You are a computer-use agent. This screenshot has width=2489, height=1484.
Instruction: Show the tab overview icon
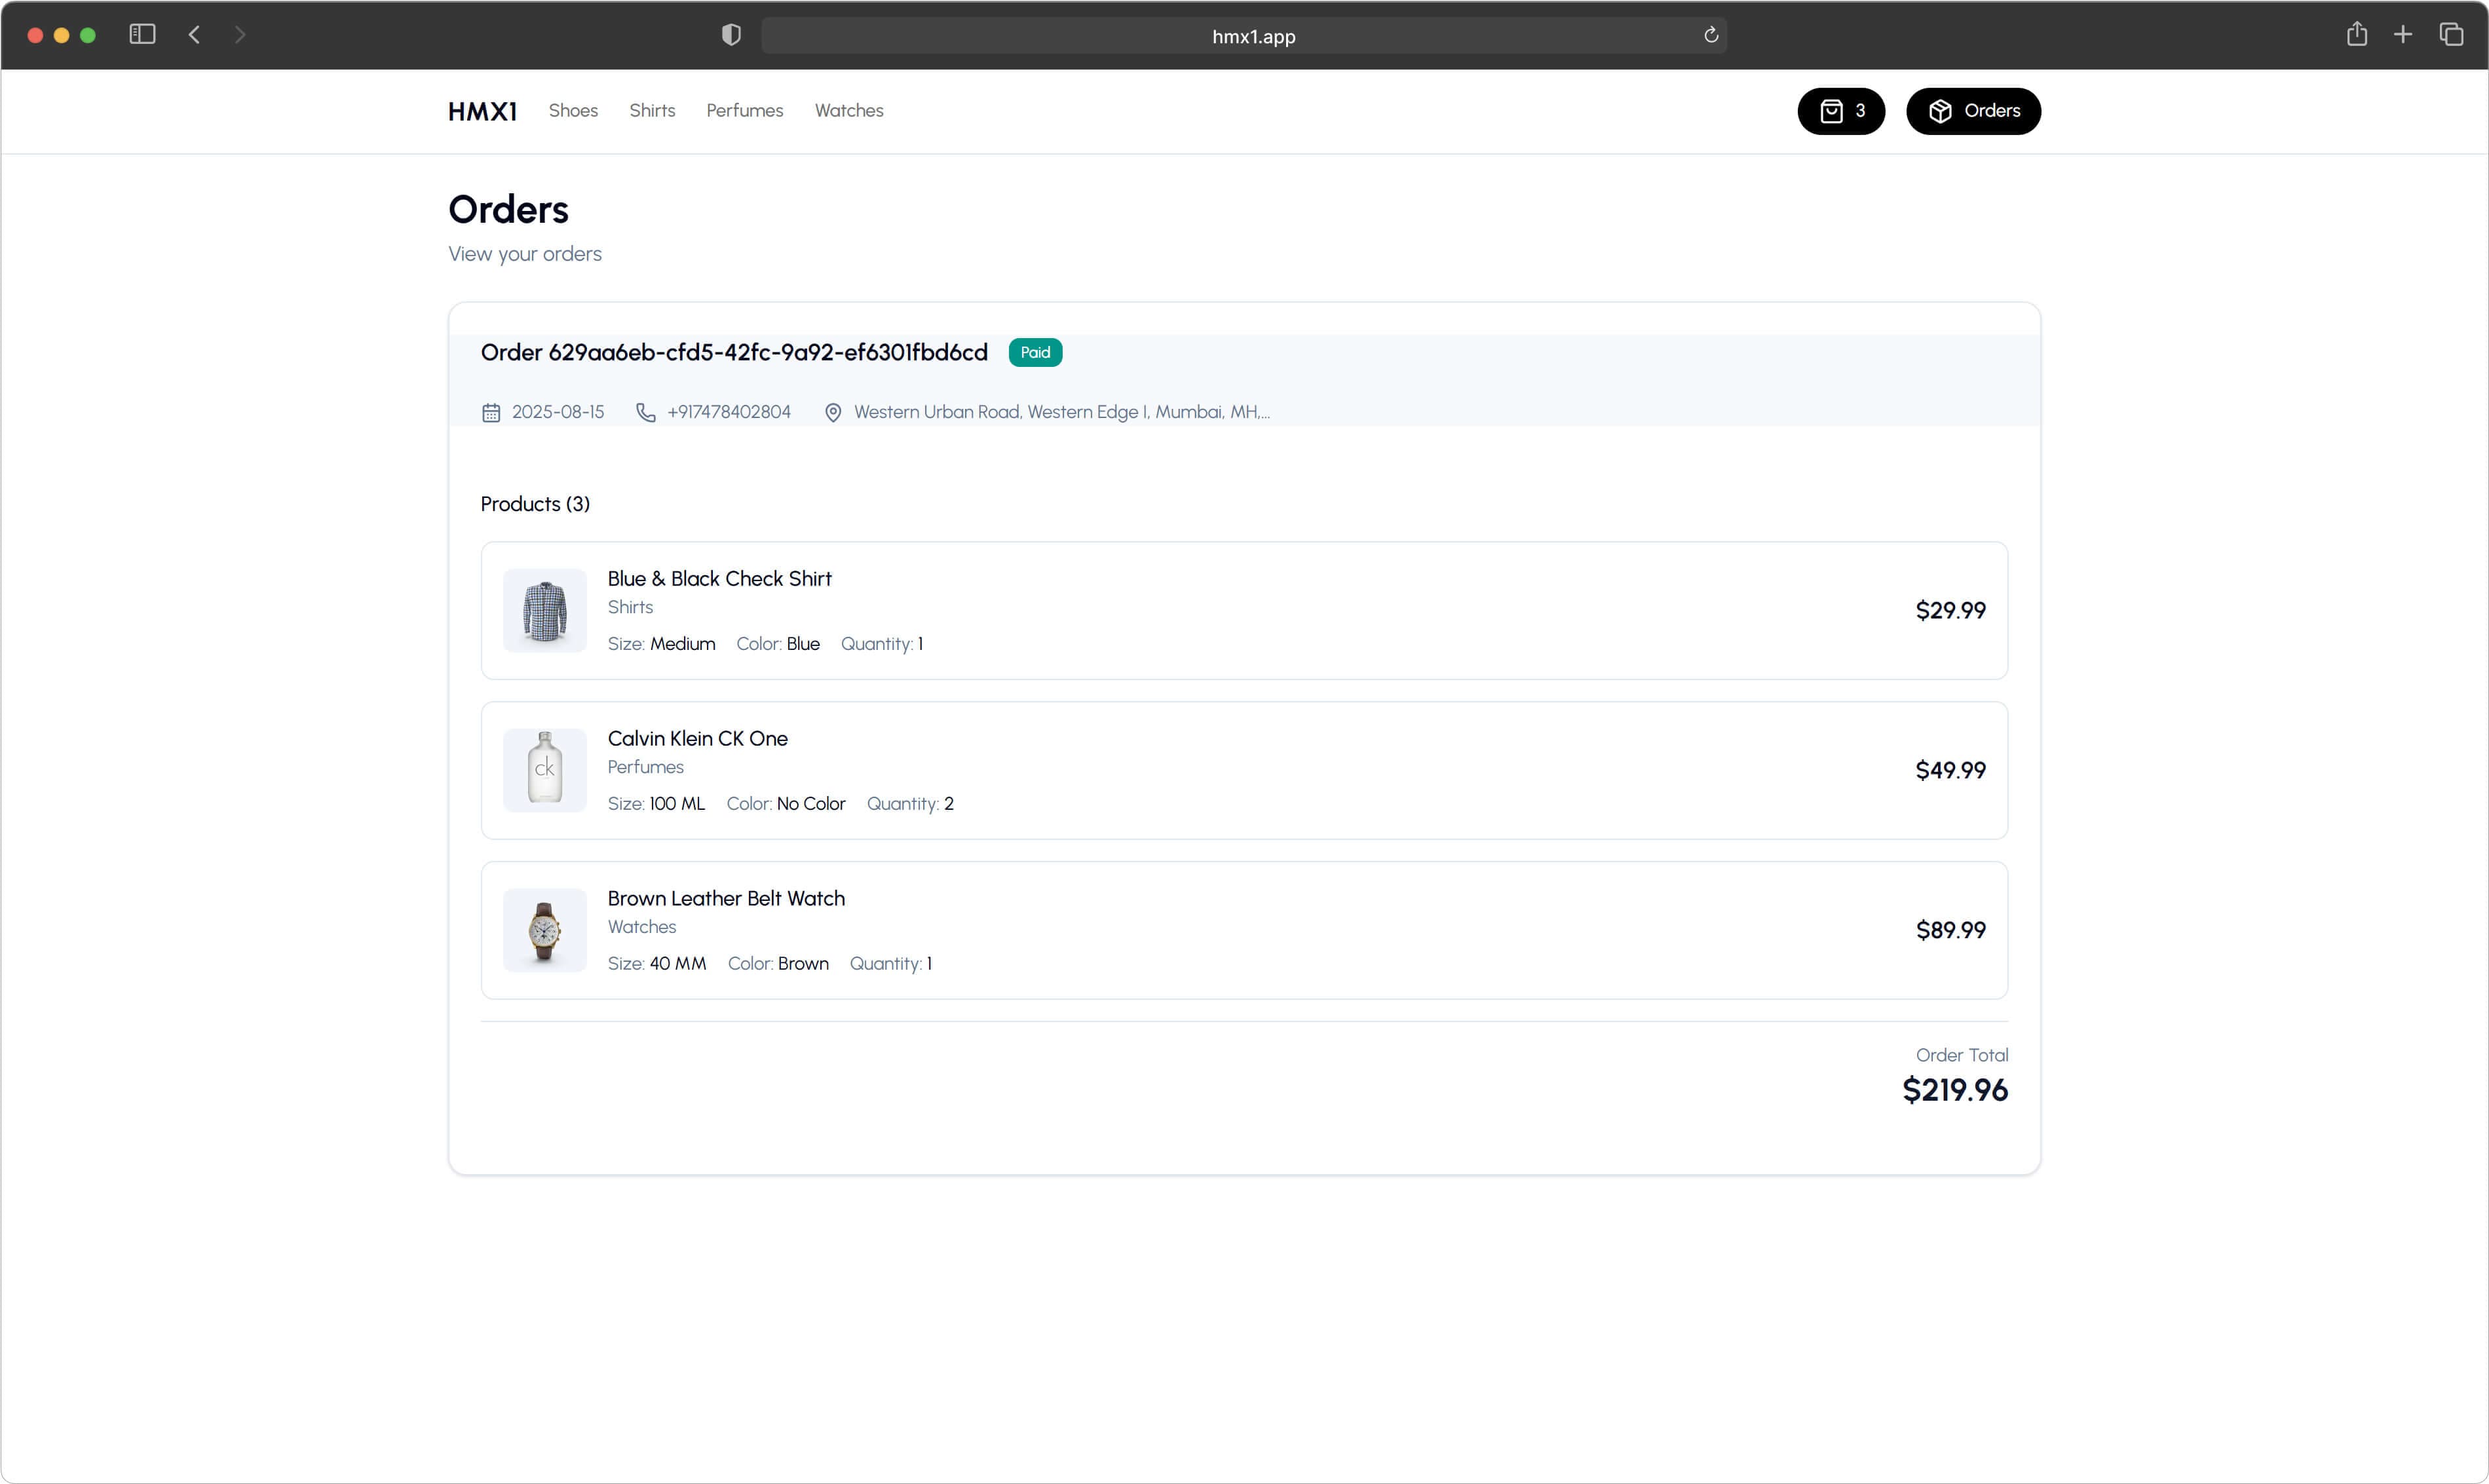pos(2450,35)
